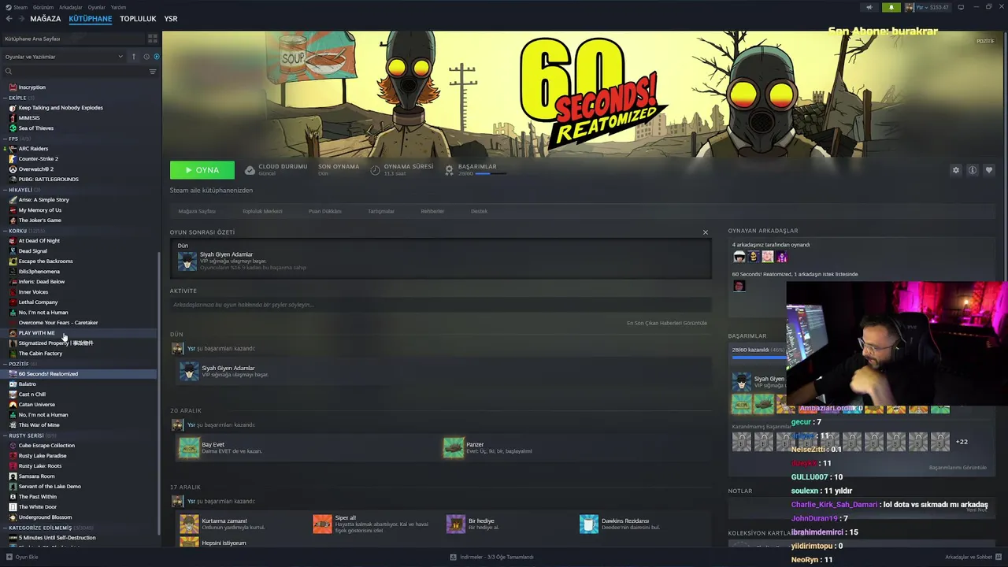Click the activity comment input field

pyautogui.click(x=440, y=305)
